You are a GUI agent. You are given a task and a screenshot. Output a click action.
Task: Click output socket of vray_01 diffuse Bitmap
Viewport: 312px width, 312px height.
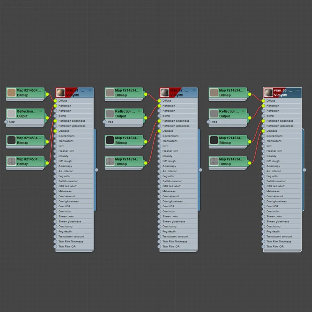pyautogui.click(x=47, y=94)
